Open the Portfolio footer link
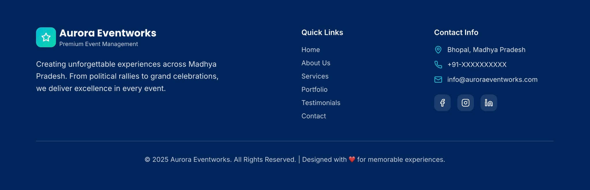This screenshot has width=590, height=190. [x=314, y=90]
